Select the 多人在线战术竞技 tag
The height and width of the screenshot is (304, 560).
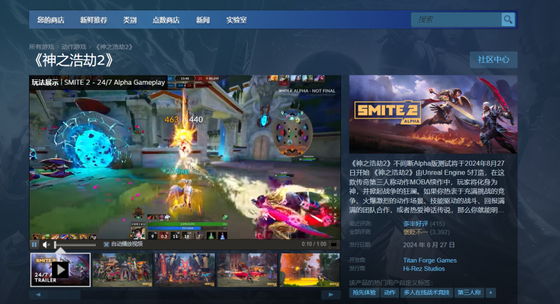[427, 293]
